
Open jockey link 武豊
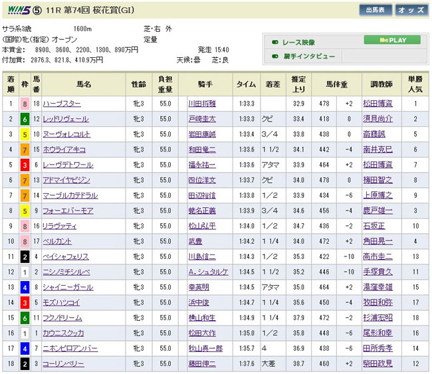[x=194, y=241]
